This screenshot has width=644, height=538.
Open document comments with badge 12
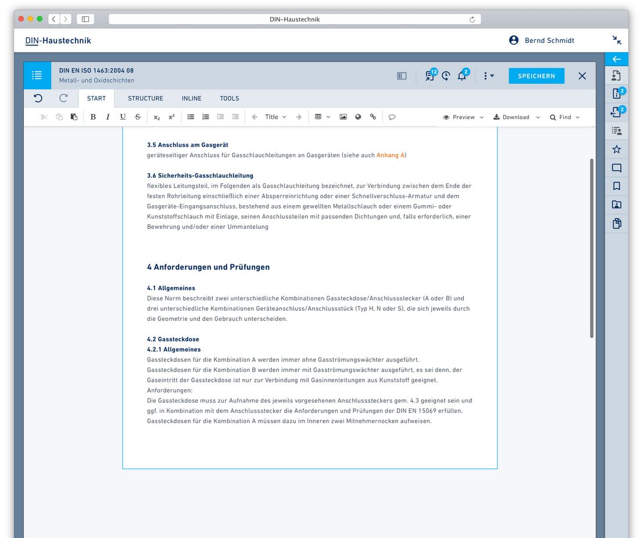[x=431, y=75]
